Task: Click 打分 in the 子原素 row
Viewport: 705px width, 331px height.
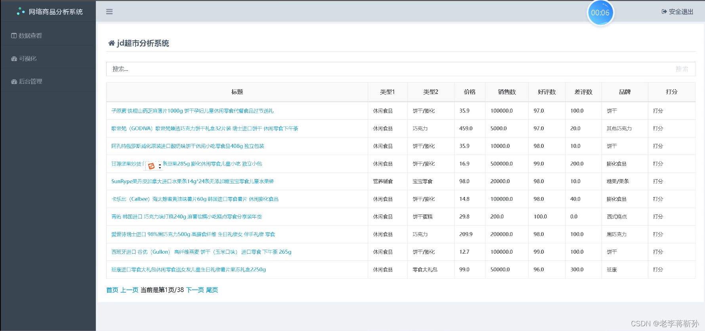Action: [x=658, y=111]
